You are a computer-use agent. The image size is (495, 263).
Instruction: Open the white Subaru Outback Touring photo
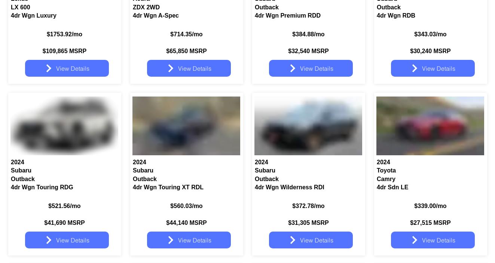64,126
